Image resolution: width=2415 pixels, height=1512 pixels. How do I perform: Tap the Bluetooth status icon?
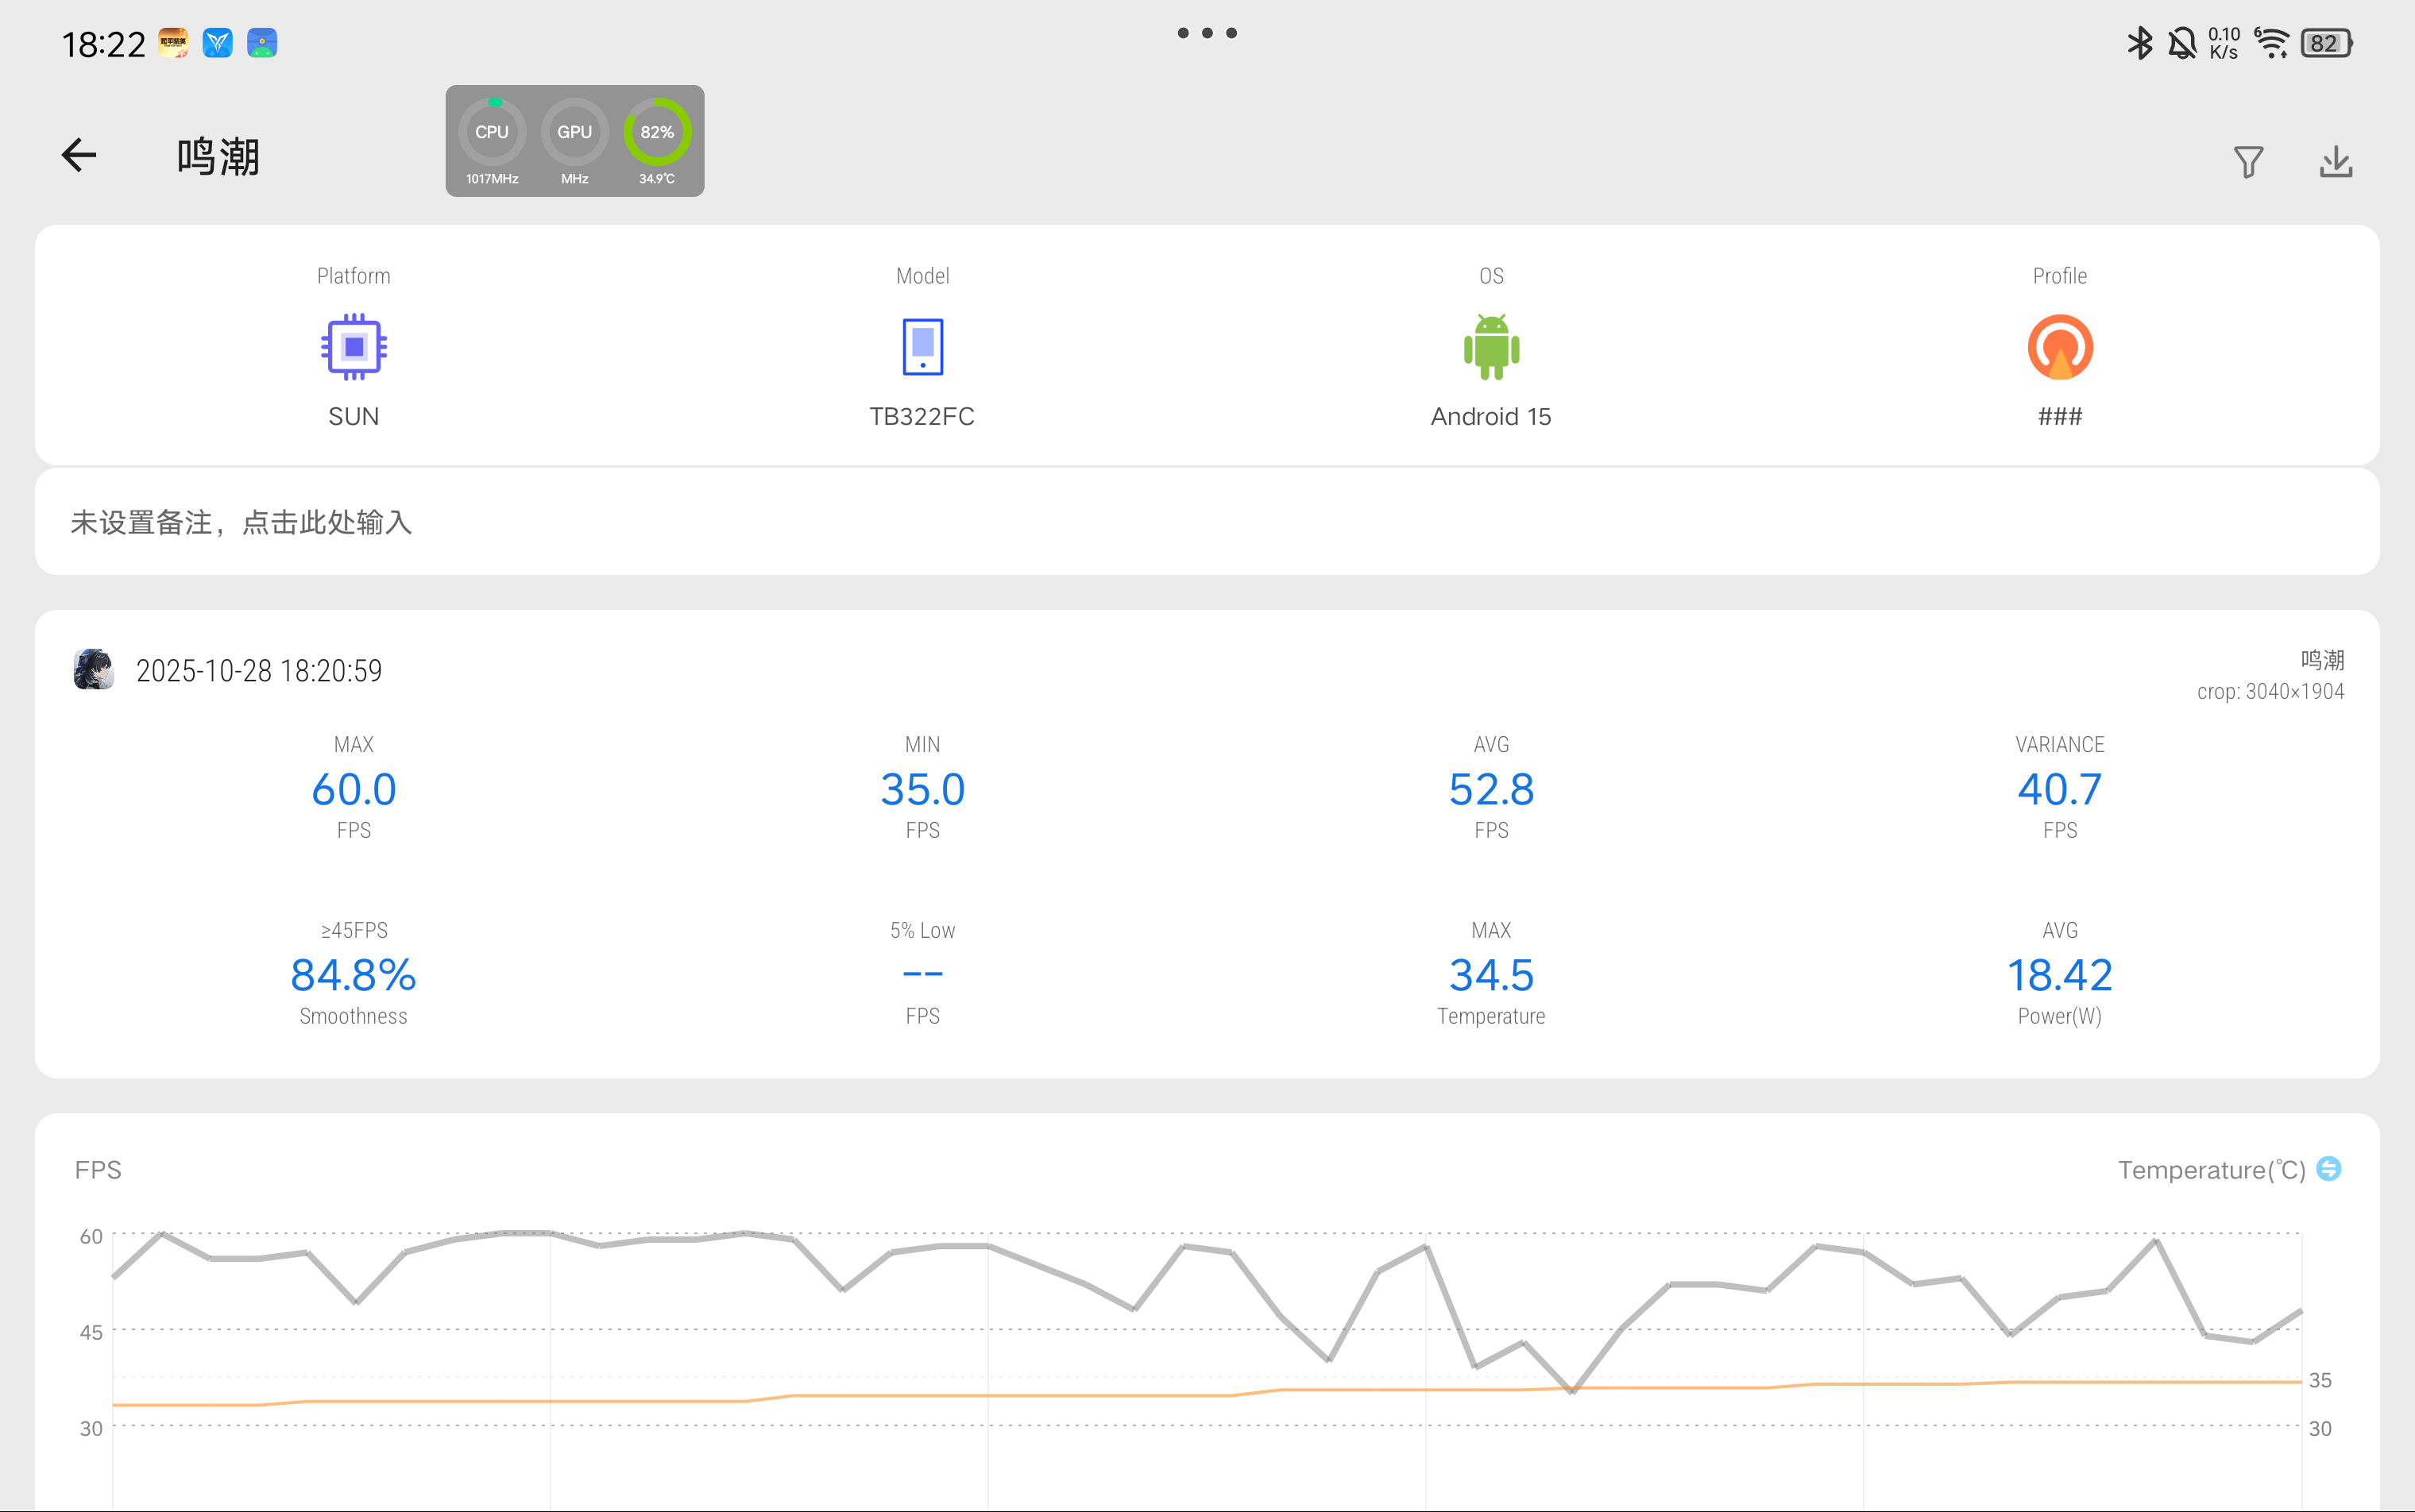pyautogui.click(x=2139, y=43)
